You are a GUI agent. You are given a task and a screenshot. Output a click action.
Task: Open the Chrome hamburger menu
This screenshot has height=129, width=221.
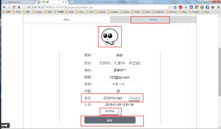(x=218, y=7)
